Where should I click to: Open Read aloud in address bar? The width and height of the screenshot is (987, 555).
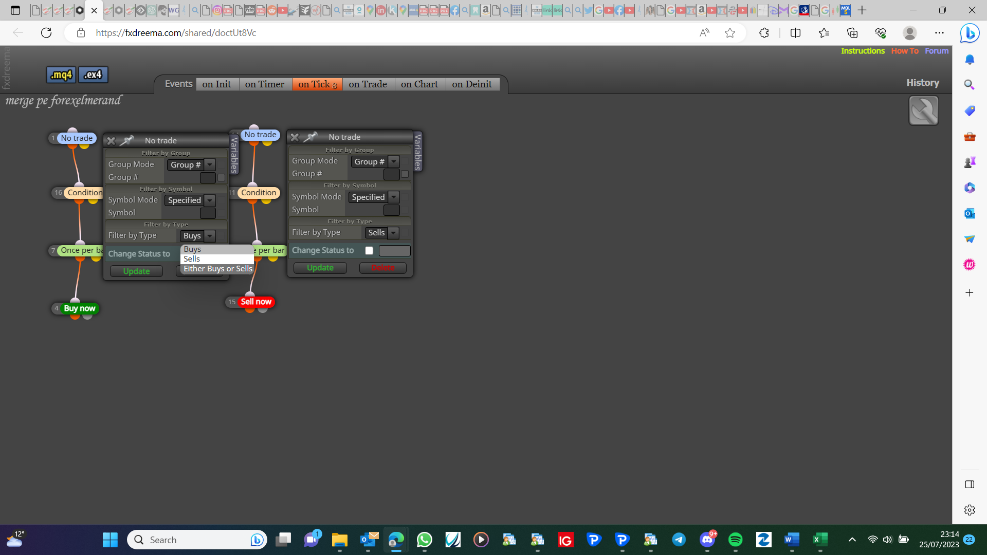point(704,33)
